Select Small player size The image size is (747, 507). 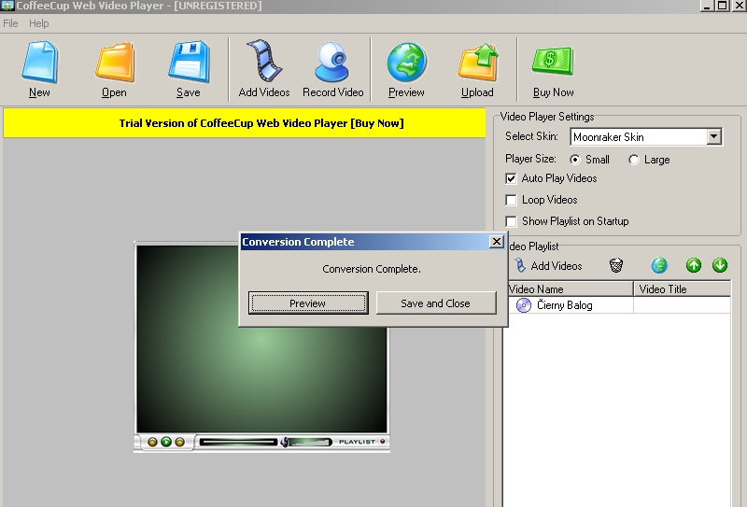[x=575, y=160]
